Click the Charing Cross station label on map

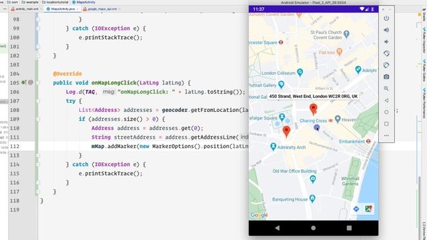point(313,121)
